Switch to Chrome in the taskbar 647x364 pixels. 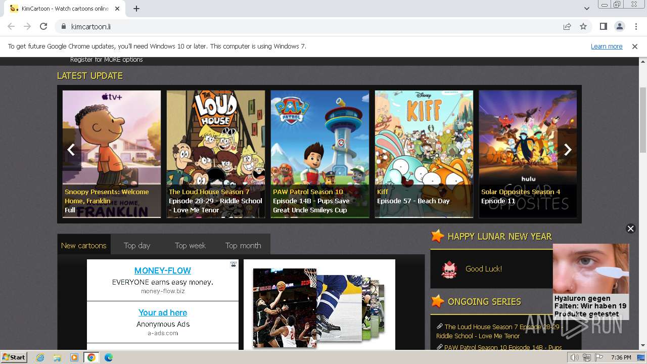click(91, 357)
